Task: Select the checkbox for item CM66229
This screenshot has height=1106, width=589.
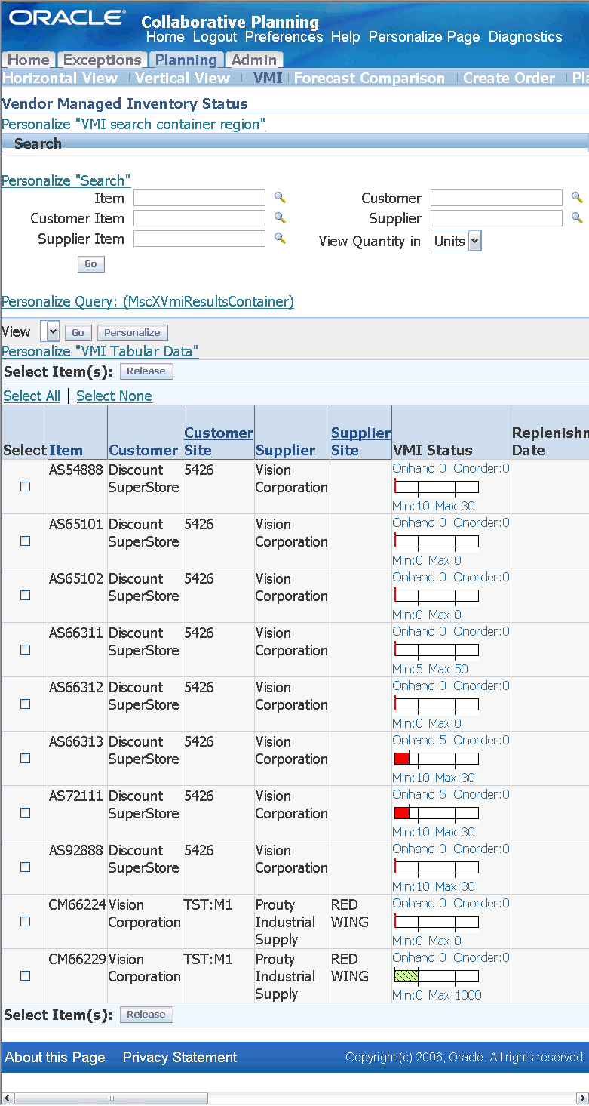Action: pos(25,976)
